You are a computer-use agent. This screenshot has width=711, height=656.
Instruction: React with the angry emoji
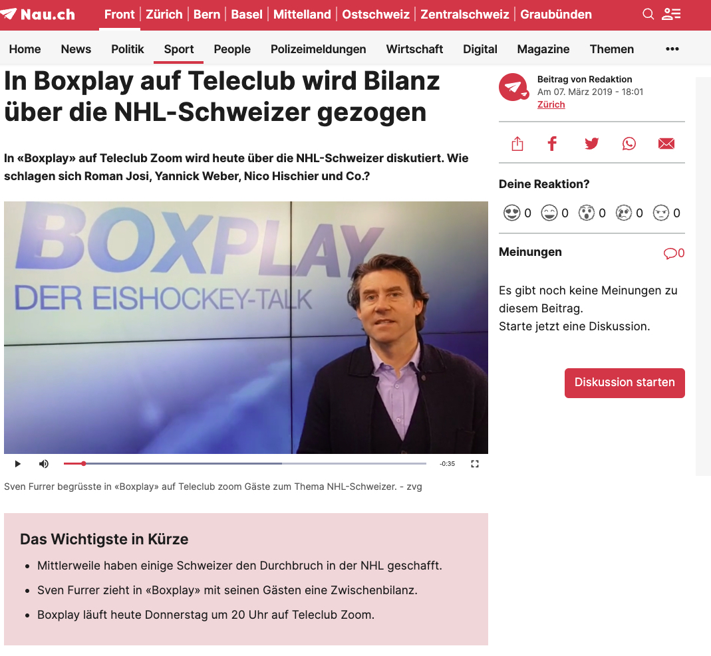(x=660, y=213)
